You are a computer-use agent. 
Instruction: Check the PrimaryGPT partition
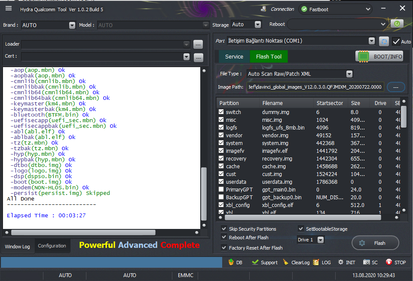tap(221, 189)
